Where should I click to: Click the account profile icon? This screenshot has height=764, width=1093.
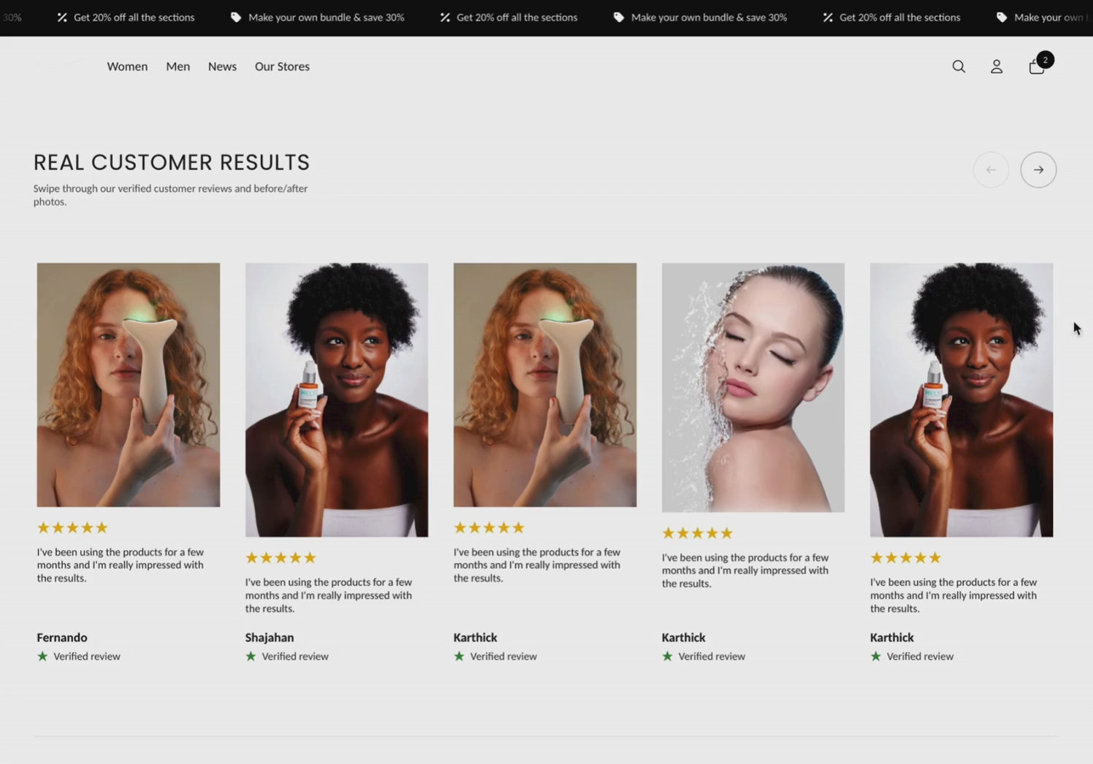pyautogui.click(x=997, y=66)
